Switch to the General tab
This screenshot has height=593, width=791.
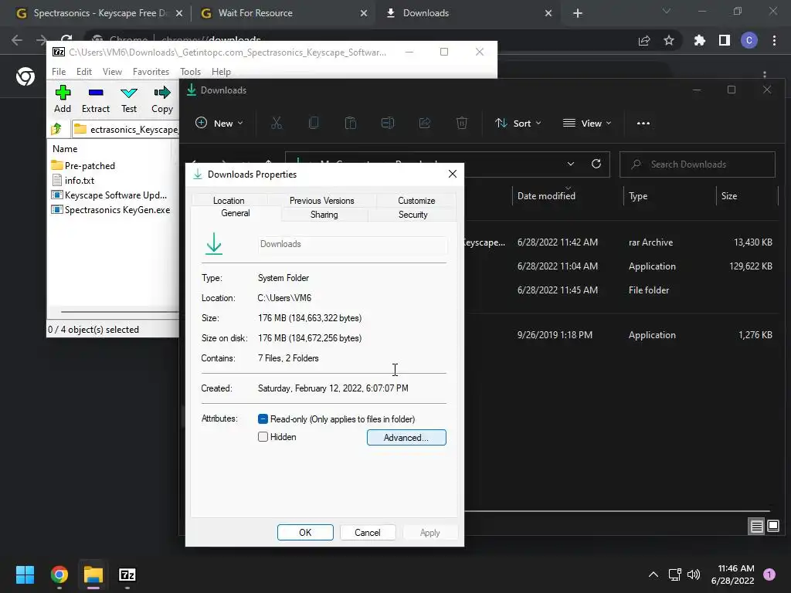pos(235,213)
